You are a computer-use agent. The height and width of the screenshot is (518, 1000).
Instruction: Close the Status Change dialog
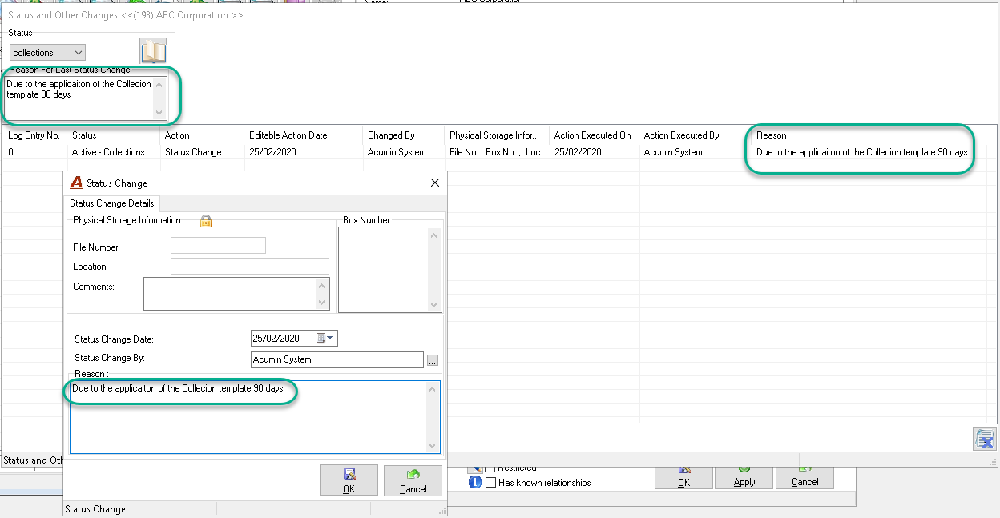click(435, 183)
